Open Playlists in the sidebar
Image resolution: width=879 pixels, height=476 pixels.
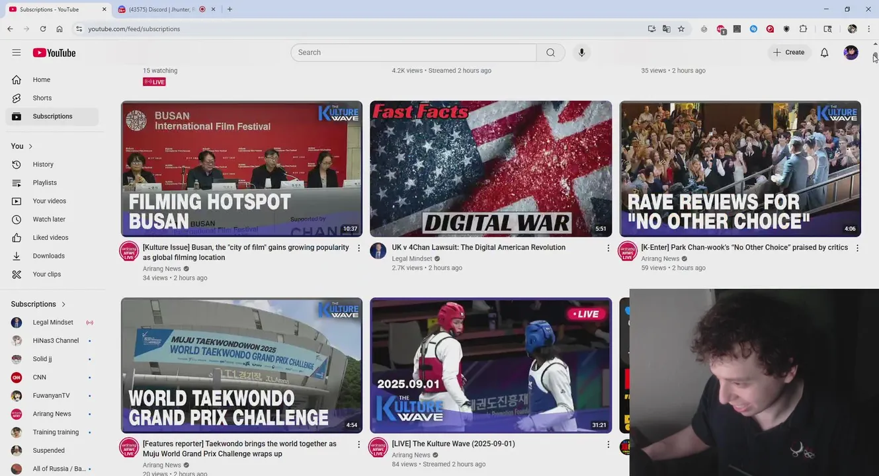click(x=52, y=182)
